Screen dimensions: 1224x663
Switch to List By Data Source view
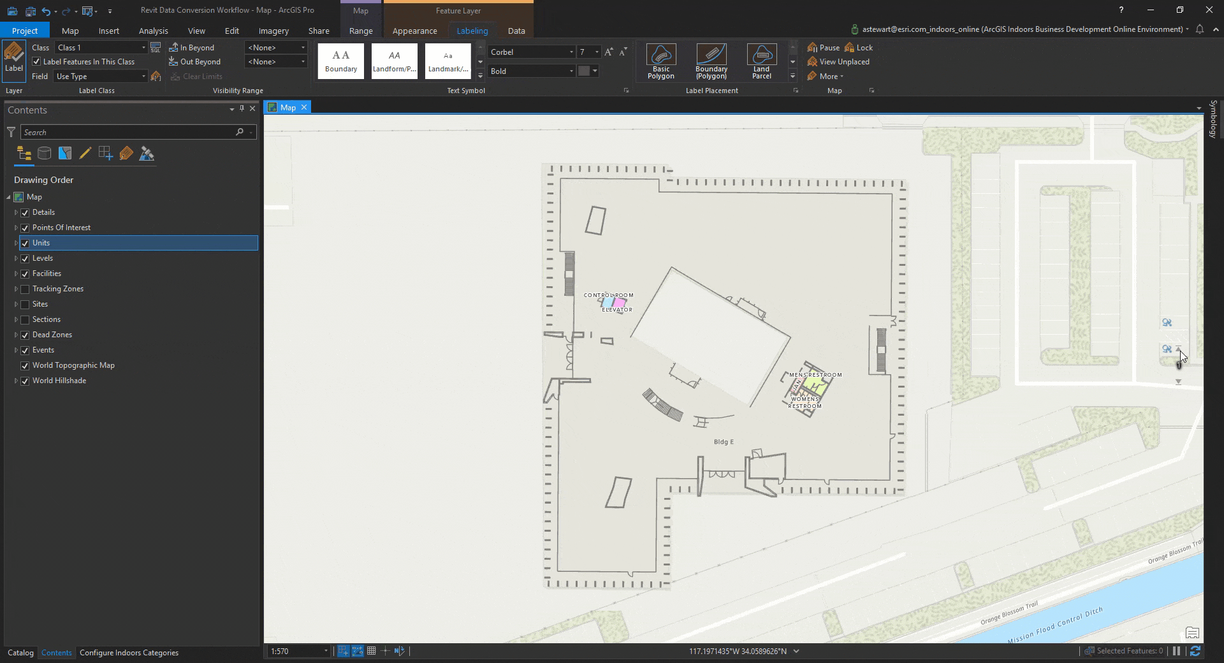(x=44, y=153)
